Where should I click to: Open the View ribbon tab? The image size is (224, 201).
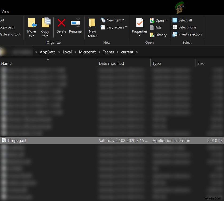[5, 11]
